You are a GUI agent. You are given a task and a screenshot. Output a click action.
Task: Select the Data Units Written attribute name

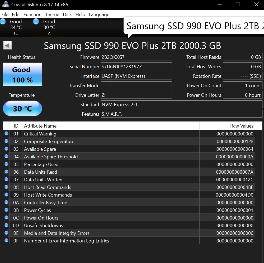[43, 180]
